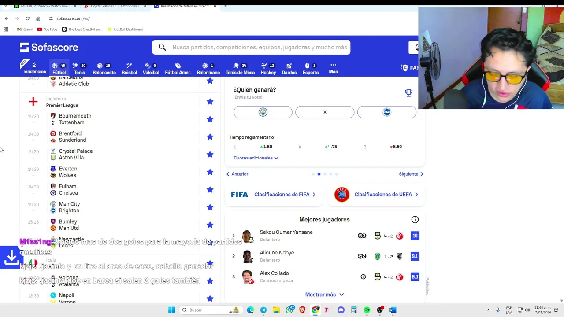Switch to the Hockey section
The width and height of the screenshot is (564, 317).
[268, 68]
